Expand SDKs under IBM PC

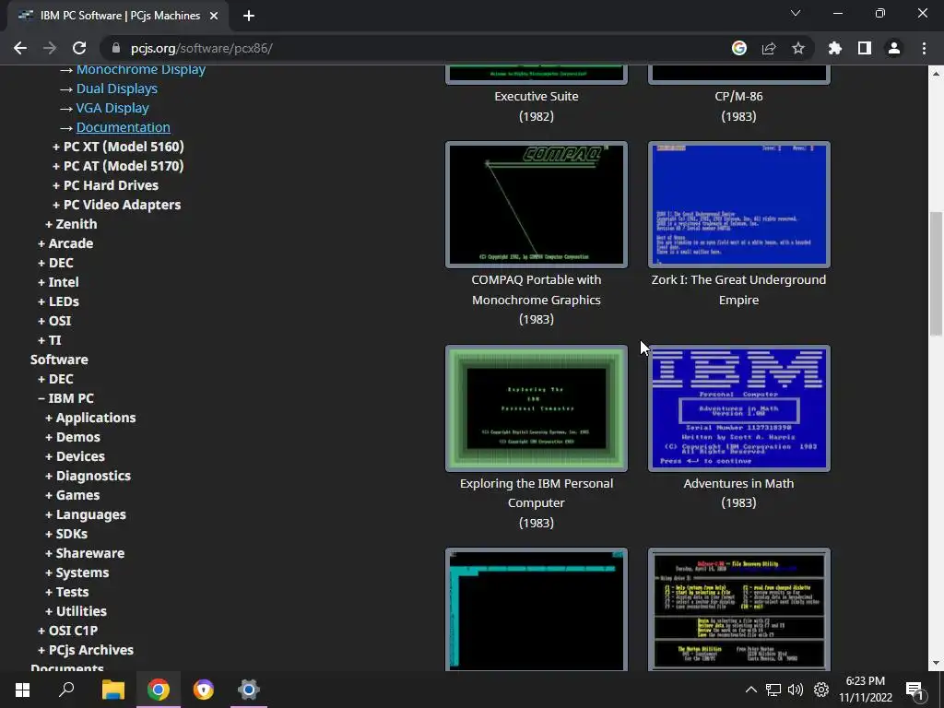point(66,534)
